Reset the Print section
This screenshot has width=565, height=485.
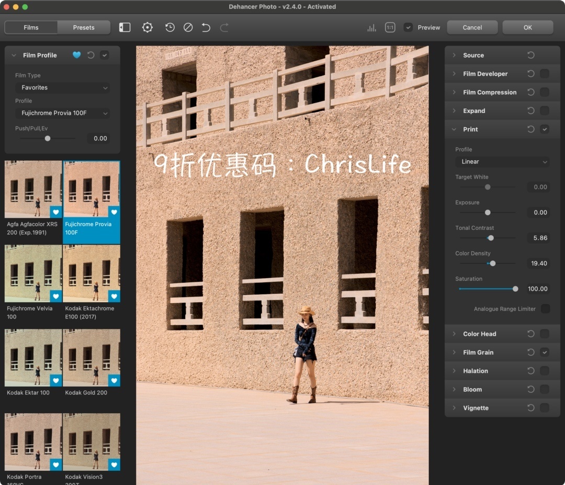pos(531,129)
